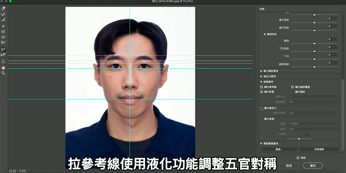346x173 pixels.
Task: Enable 顯示網紋 checkbox
Action: tap(292, 92)
